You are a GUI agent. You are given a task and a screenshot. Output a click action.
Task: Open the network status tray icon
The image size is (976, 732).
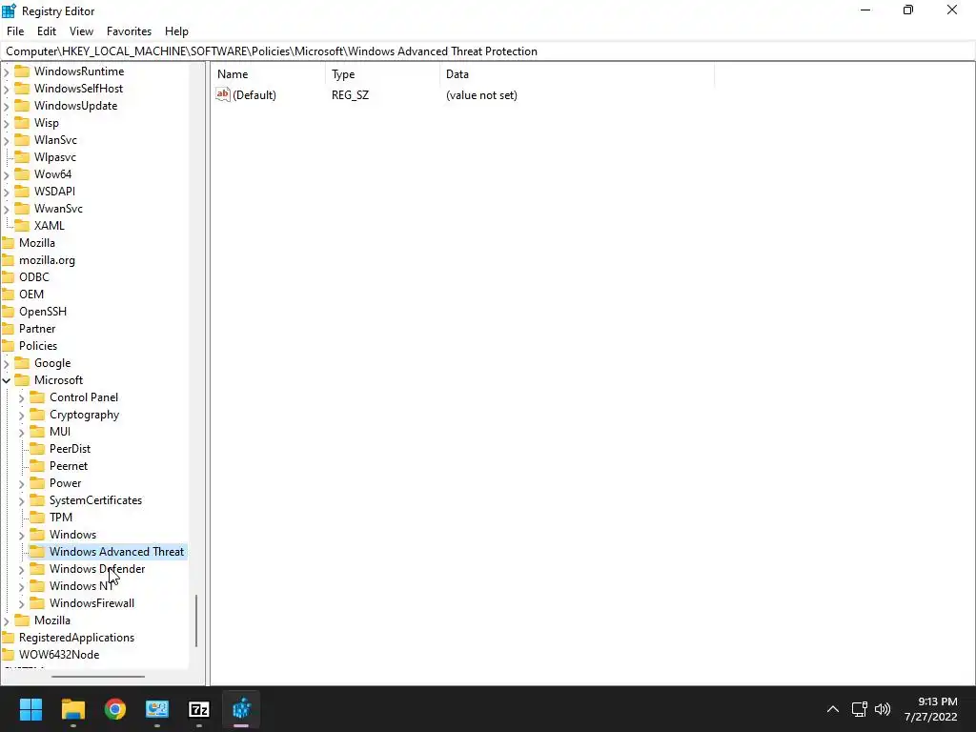[x=860, y=709]
